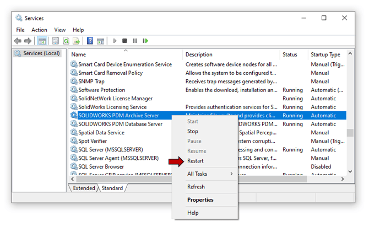Select the Spatial Data Service name

pyautogui.click(x=101, y=132)
